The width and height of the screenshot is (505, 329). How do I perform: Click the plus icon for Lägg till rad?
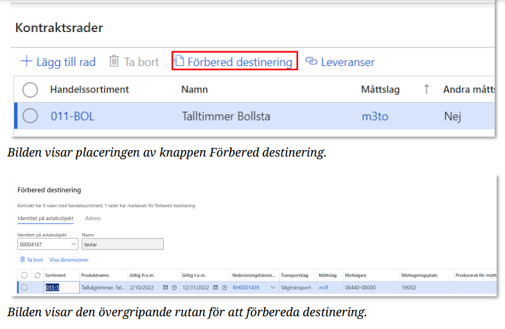[x=26, y=62]
